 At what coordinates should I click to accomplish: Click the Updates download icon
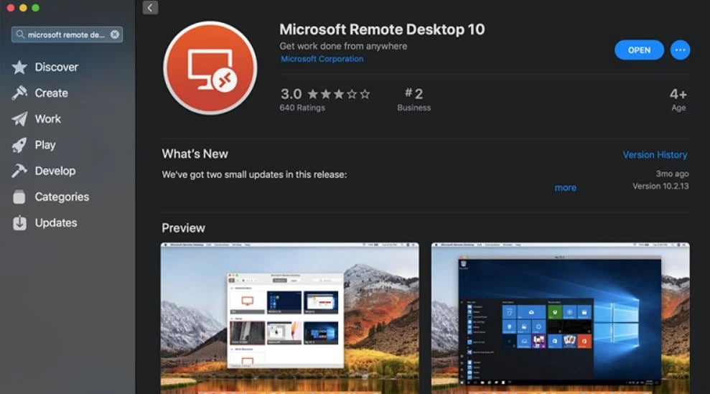19,222
